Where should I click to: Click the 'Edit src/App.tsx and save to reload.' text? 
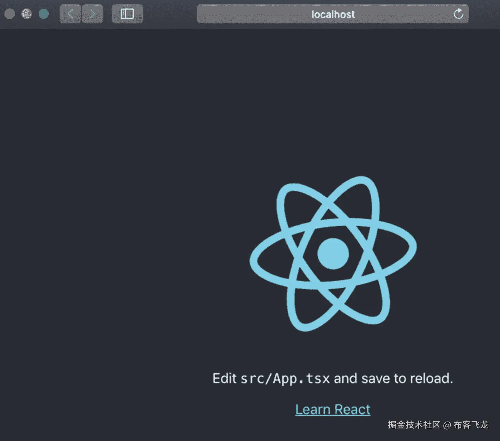point(333,378)
